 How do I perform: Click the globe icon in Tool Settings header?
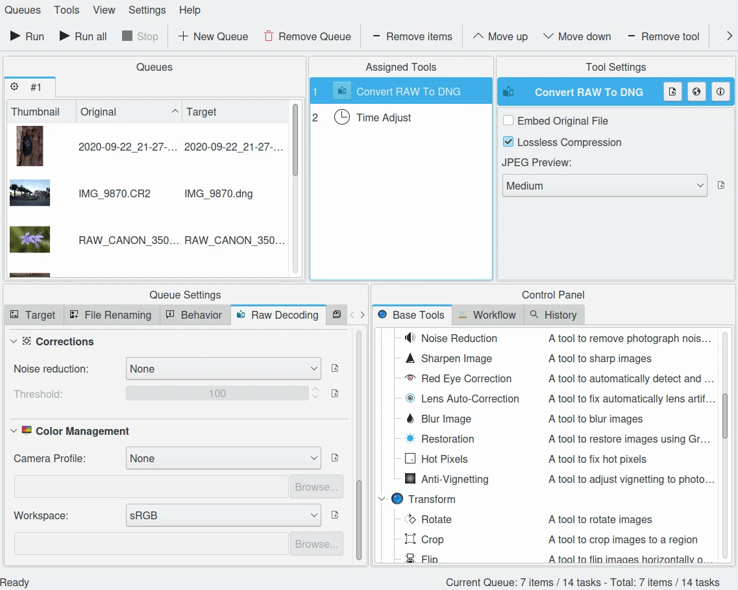tap(696, 92)
